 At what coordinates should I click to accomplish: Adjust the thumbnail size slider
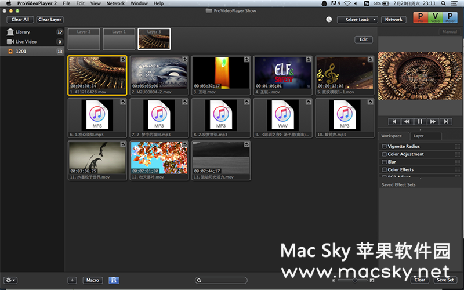(353, 280)
